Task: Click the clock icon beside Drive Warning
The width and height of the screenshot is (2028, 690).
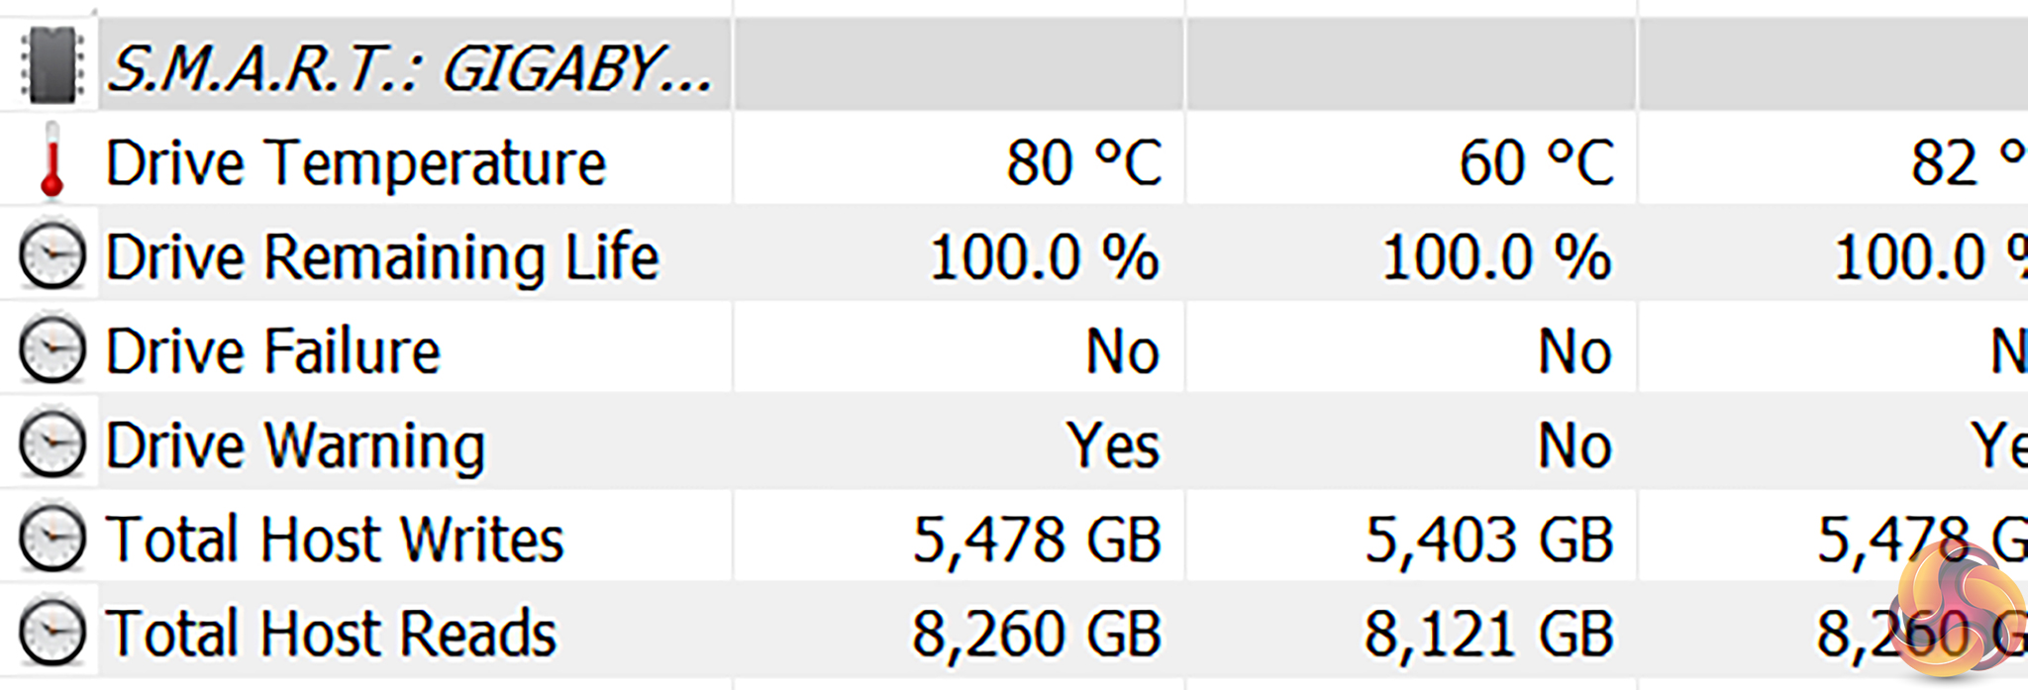Action: pyautogui.click(x=51, y=444)
